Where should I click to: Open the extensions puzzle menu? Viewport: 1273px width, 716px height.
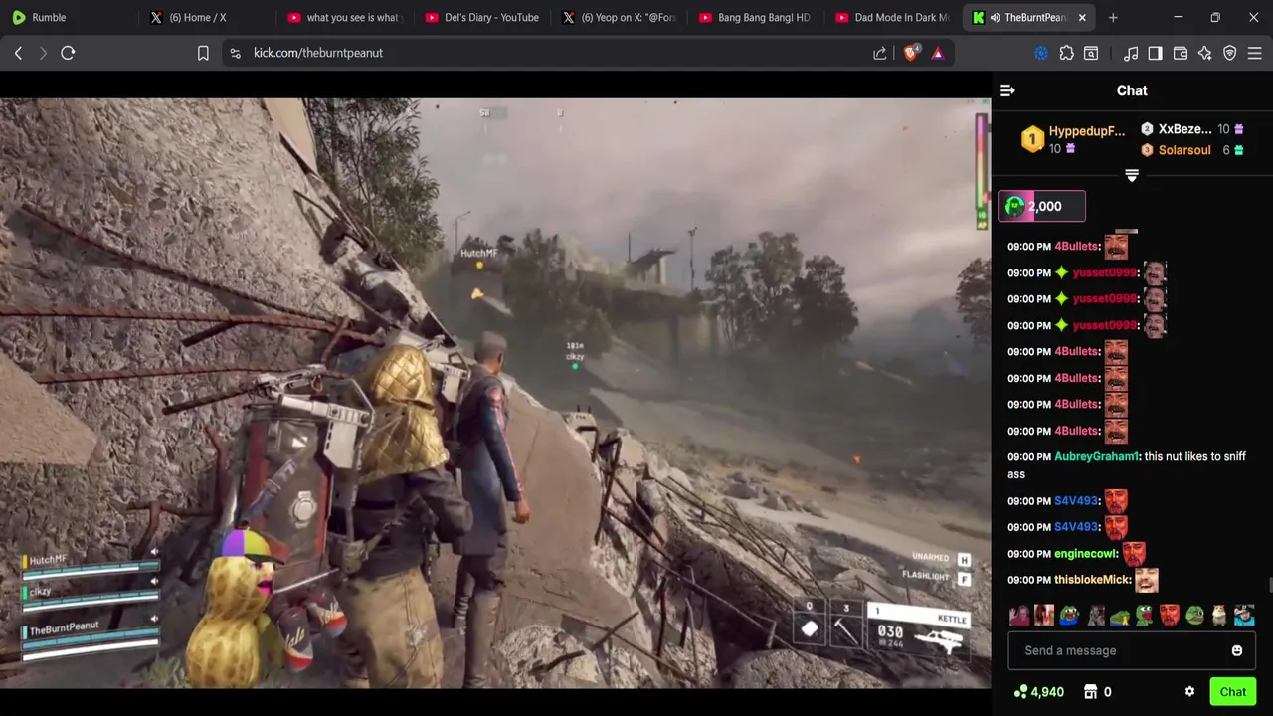click(x=1067, y=53)
